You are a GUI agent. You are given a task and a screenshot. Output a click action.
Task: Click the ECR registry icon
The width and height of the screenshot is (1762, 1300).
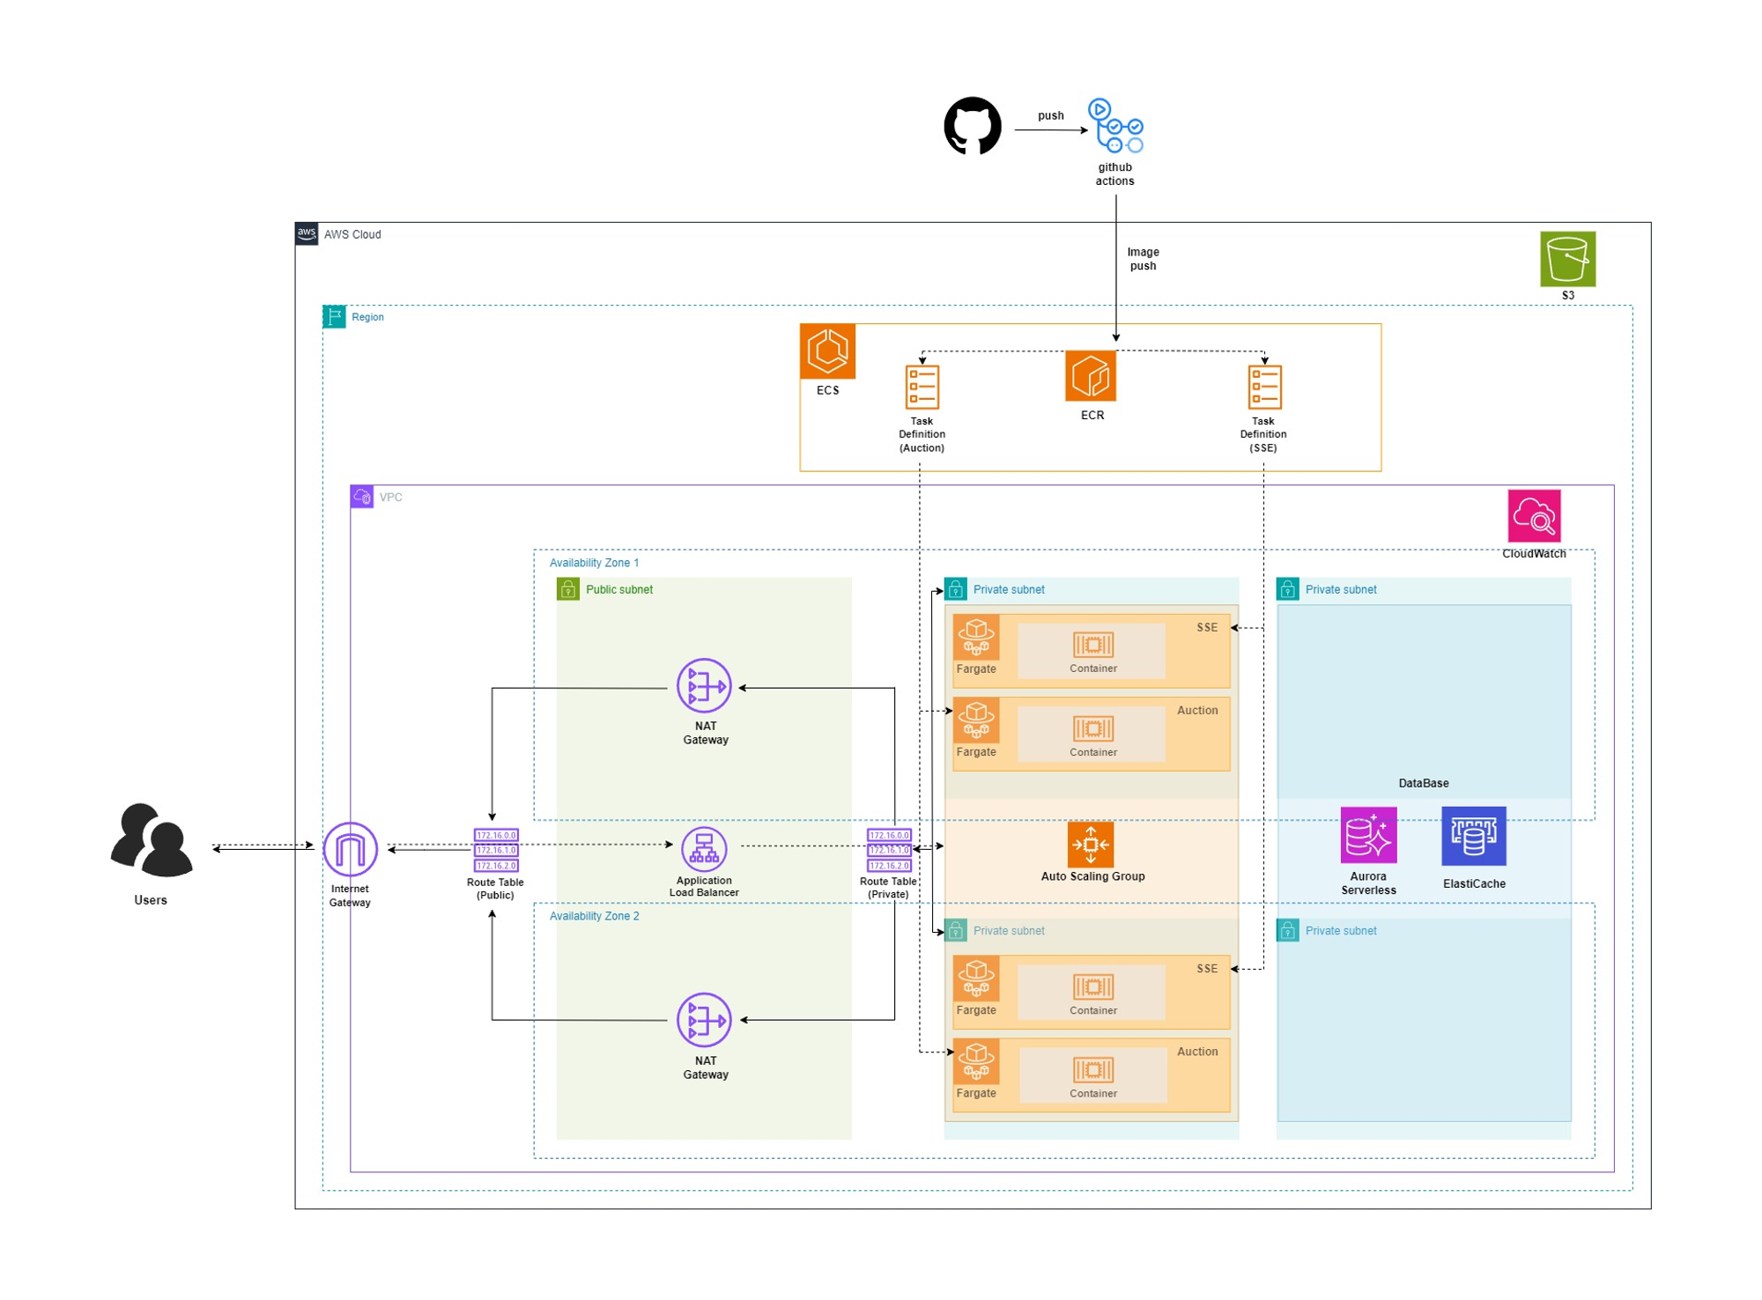click(x=1091, y=376)
